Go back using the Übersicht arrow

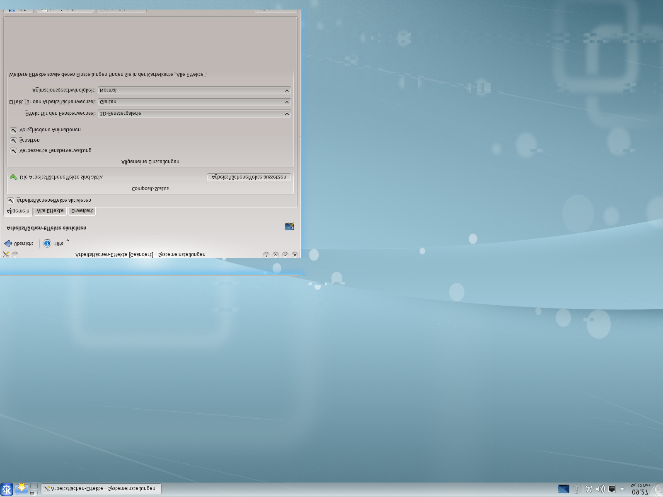(x=8, y=244)
